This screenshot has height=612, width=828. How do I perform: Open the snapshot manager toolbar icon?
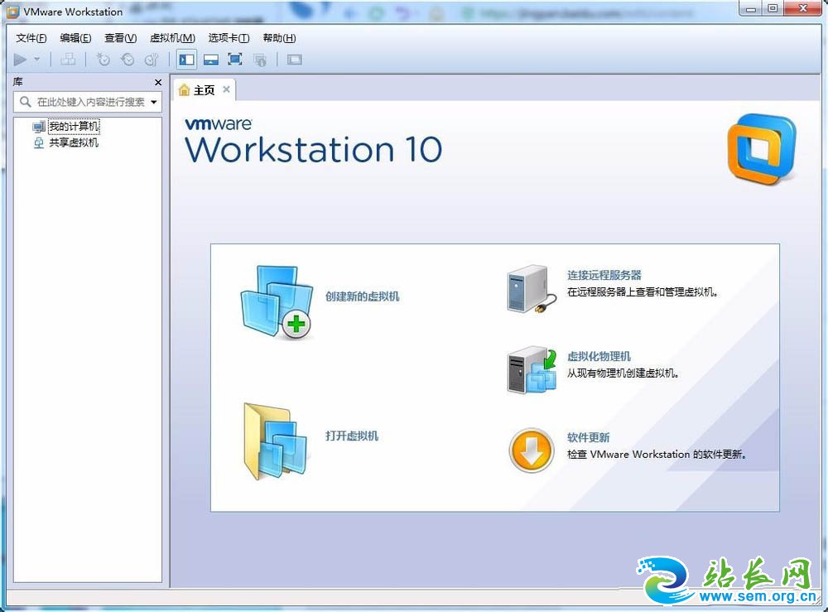point(152,59)
